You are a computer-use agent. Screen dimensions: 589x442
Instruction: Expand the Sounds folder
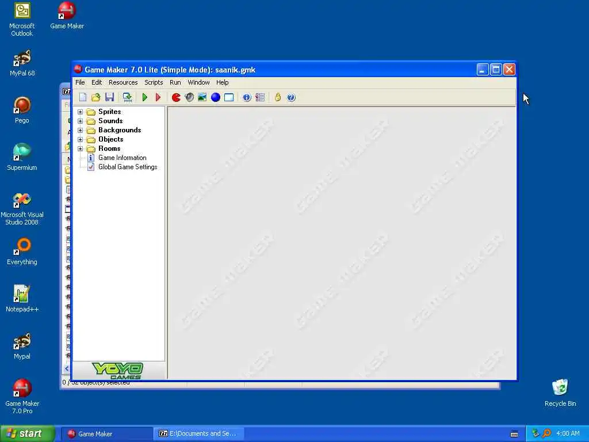click(x=80, y=121)
